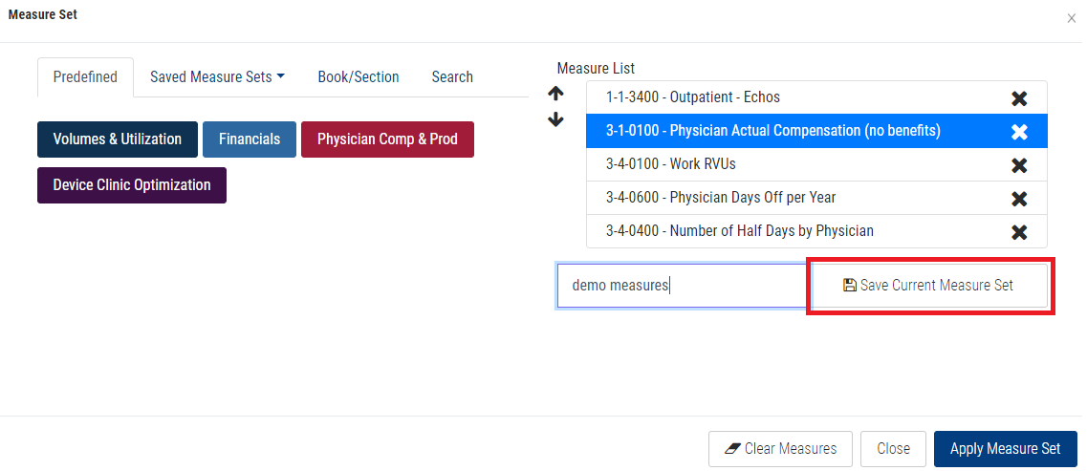This screenshot has width=1087, height=471.
Task: Pick Physician Comp & Prod set
Action: point(387,139)
